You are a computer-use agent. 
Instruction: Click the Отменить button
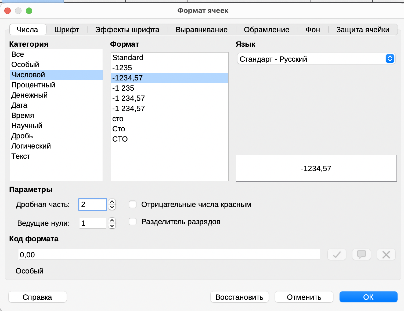click(x=304, y=297)
